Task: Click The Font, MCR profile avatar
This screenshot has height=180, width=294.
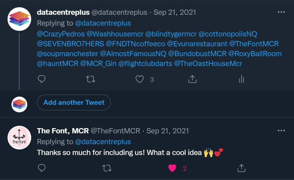Action: [x=19, y=137]
